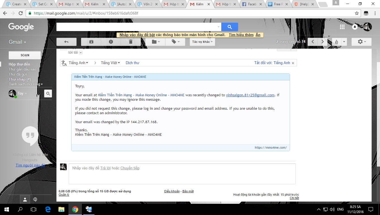Select source language 'Tiếng Anh' dropdown
This screenshot has height=215, width=380.
(x=79, y=63)
